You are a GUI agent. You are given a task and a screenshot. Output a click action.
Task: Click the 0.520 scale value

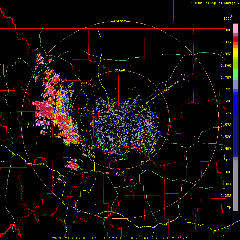point(226,137)
